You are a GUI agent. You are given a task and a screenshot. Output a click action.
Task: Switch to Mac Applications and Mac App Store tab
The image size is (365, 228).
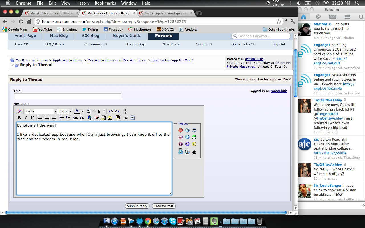pyautogui.click(x=51, y=13)
